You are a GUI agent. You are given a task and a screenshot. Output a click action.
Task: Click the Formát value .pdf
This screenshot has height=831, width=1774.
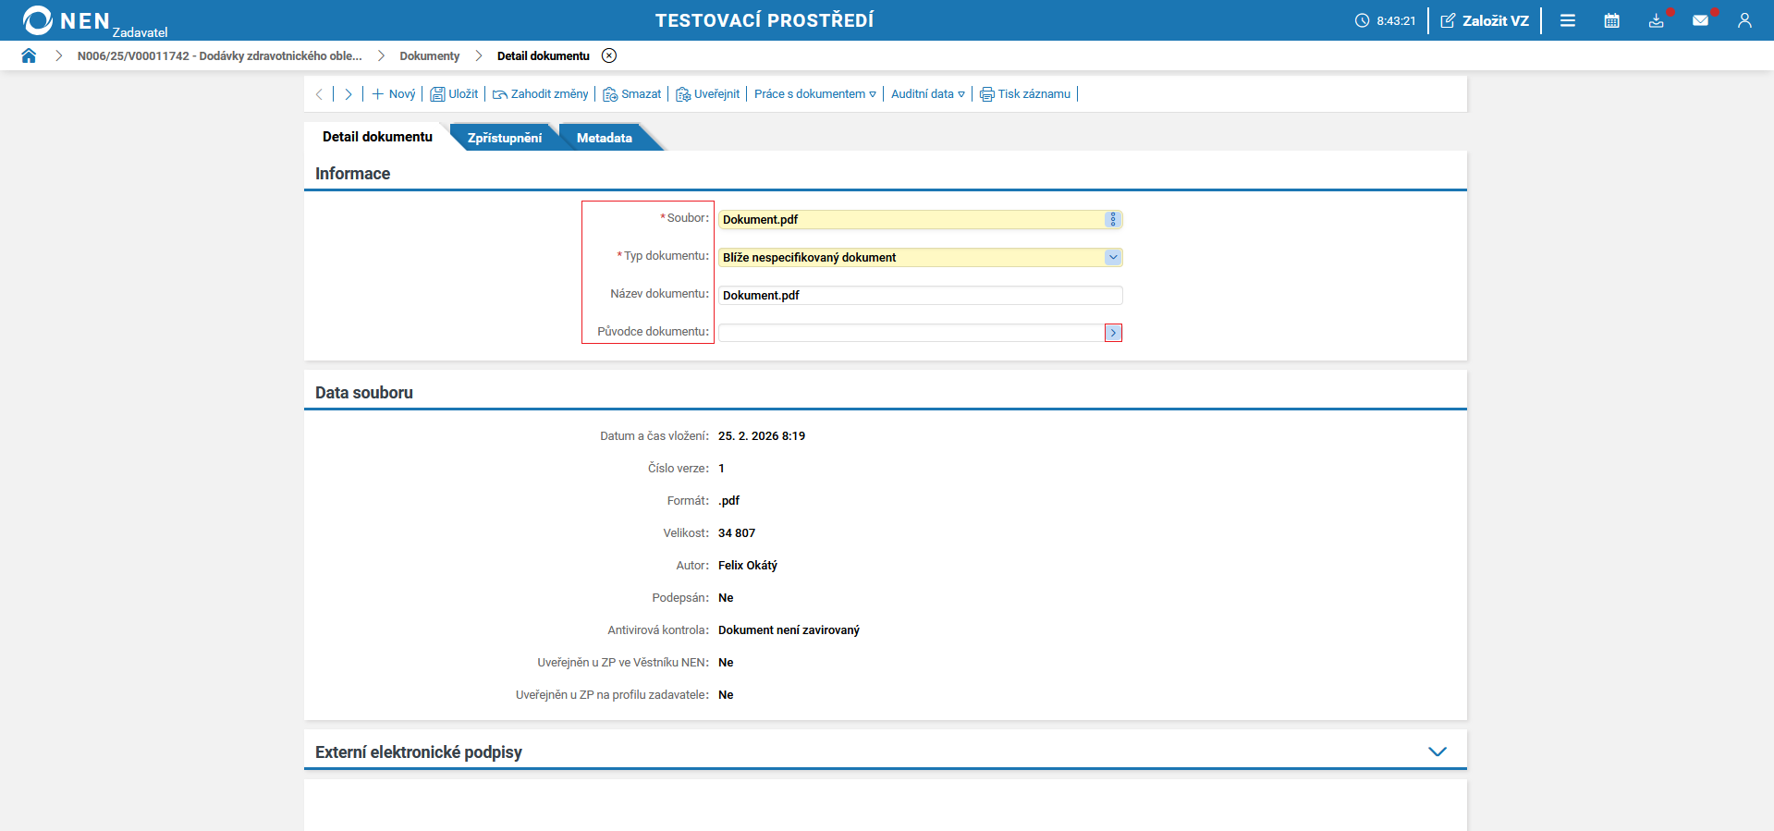[729, 501]
